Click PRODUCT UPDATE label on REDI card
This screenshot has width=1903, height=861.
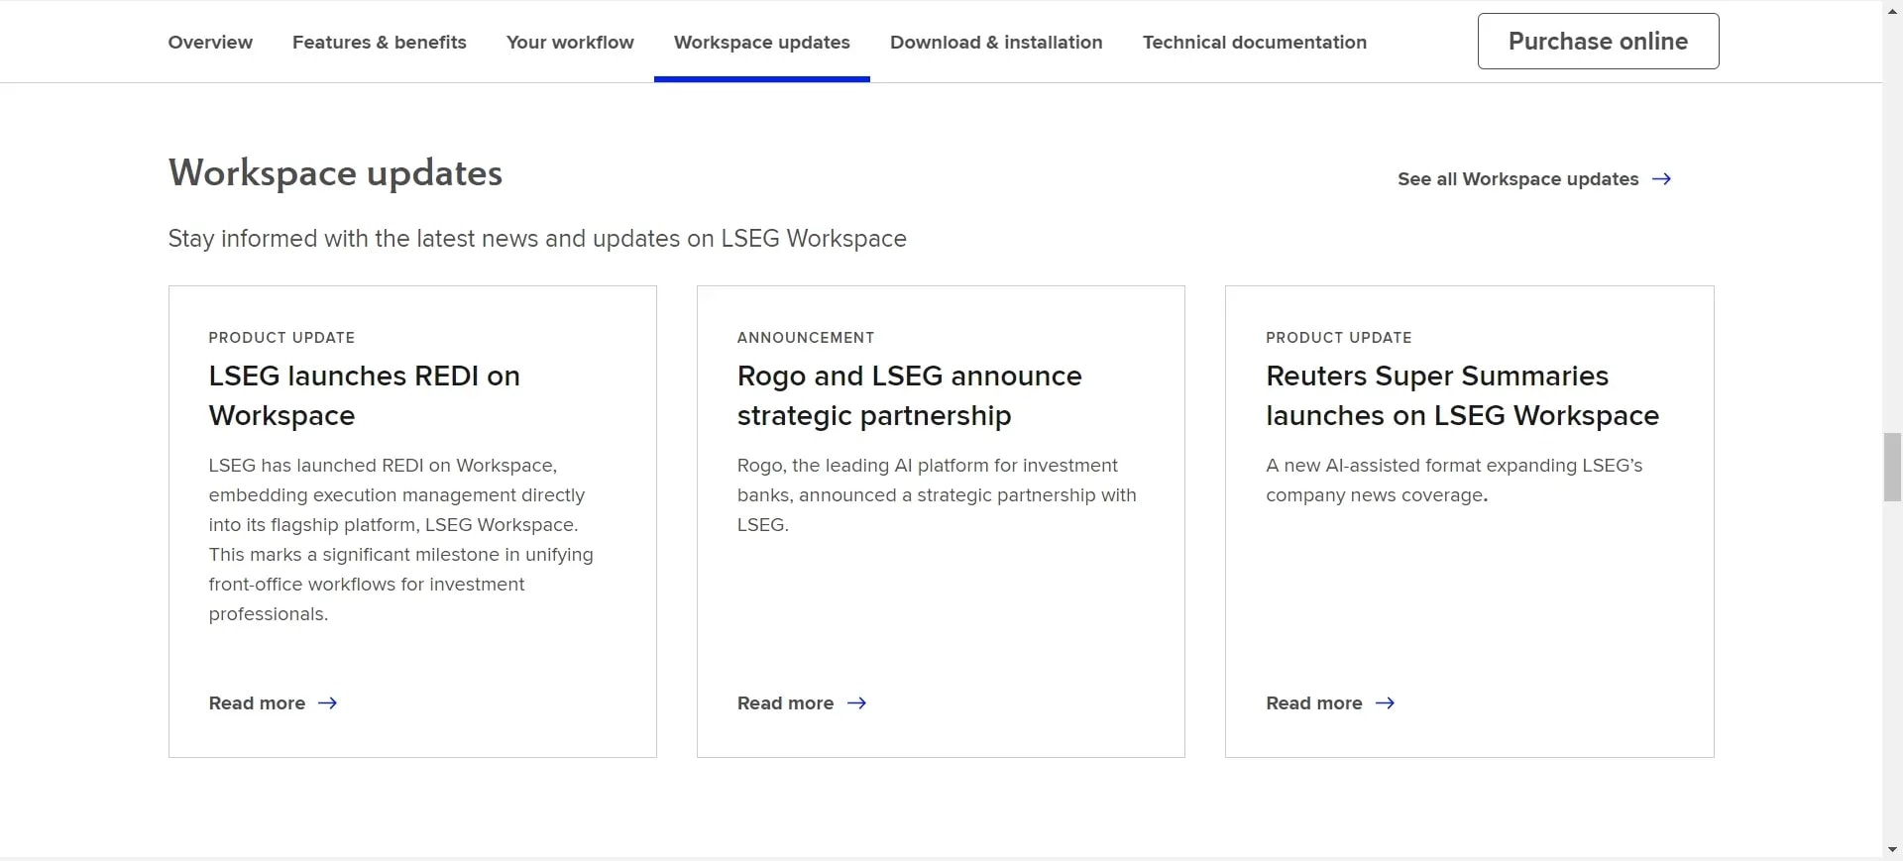[x=281, y=338]
